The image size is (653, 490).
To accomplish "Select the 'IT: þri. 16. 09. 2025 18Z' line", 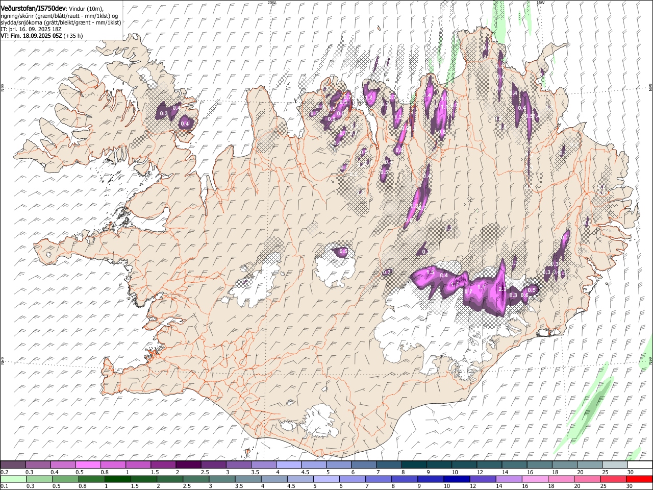I will [31, 29].
